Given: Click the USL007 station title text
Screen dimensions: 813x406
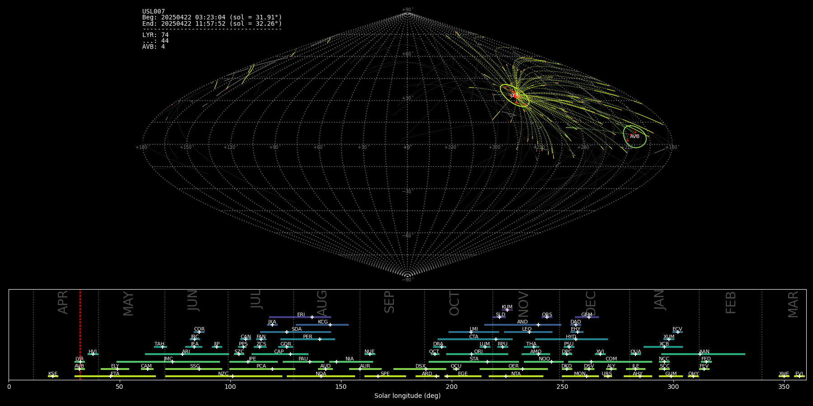Looking at the screenshot, I should (154, 12).
